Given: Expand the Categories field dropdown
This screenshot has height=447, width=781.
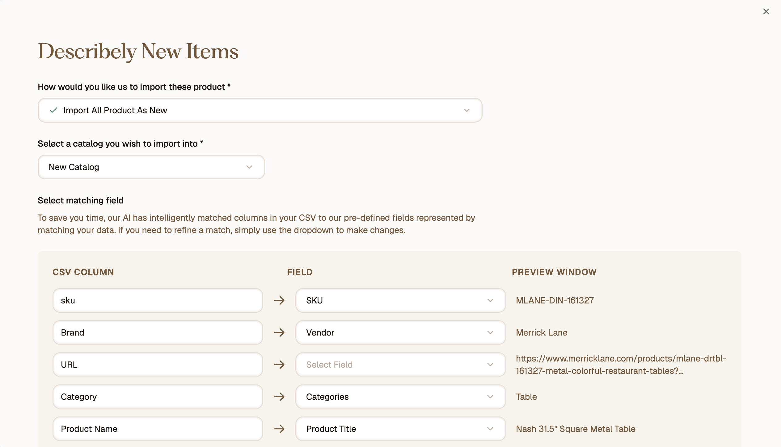Looking at the screenshot, I should point(400,397).
